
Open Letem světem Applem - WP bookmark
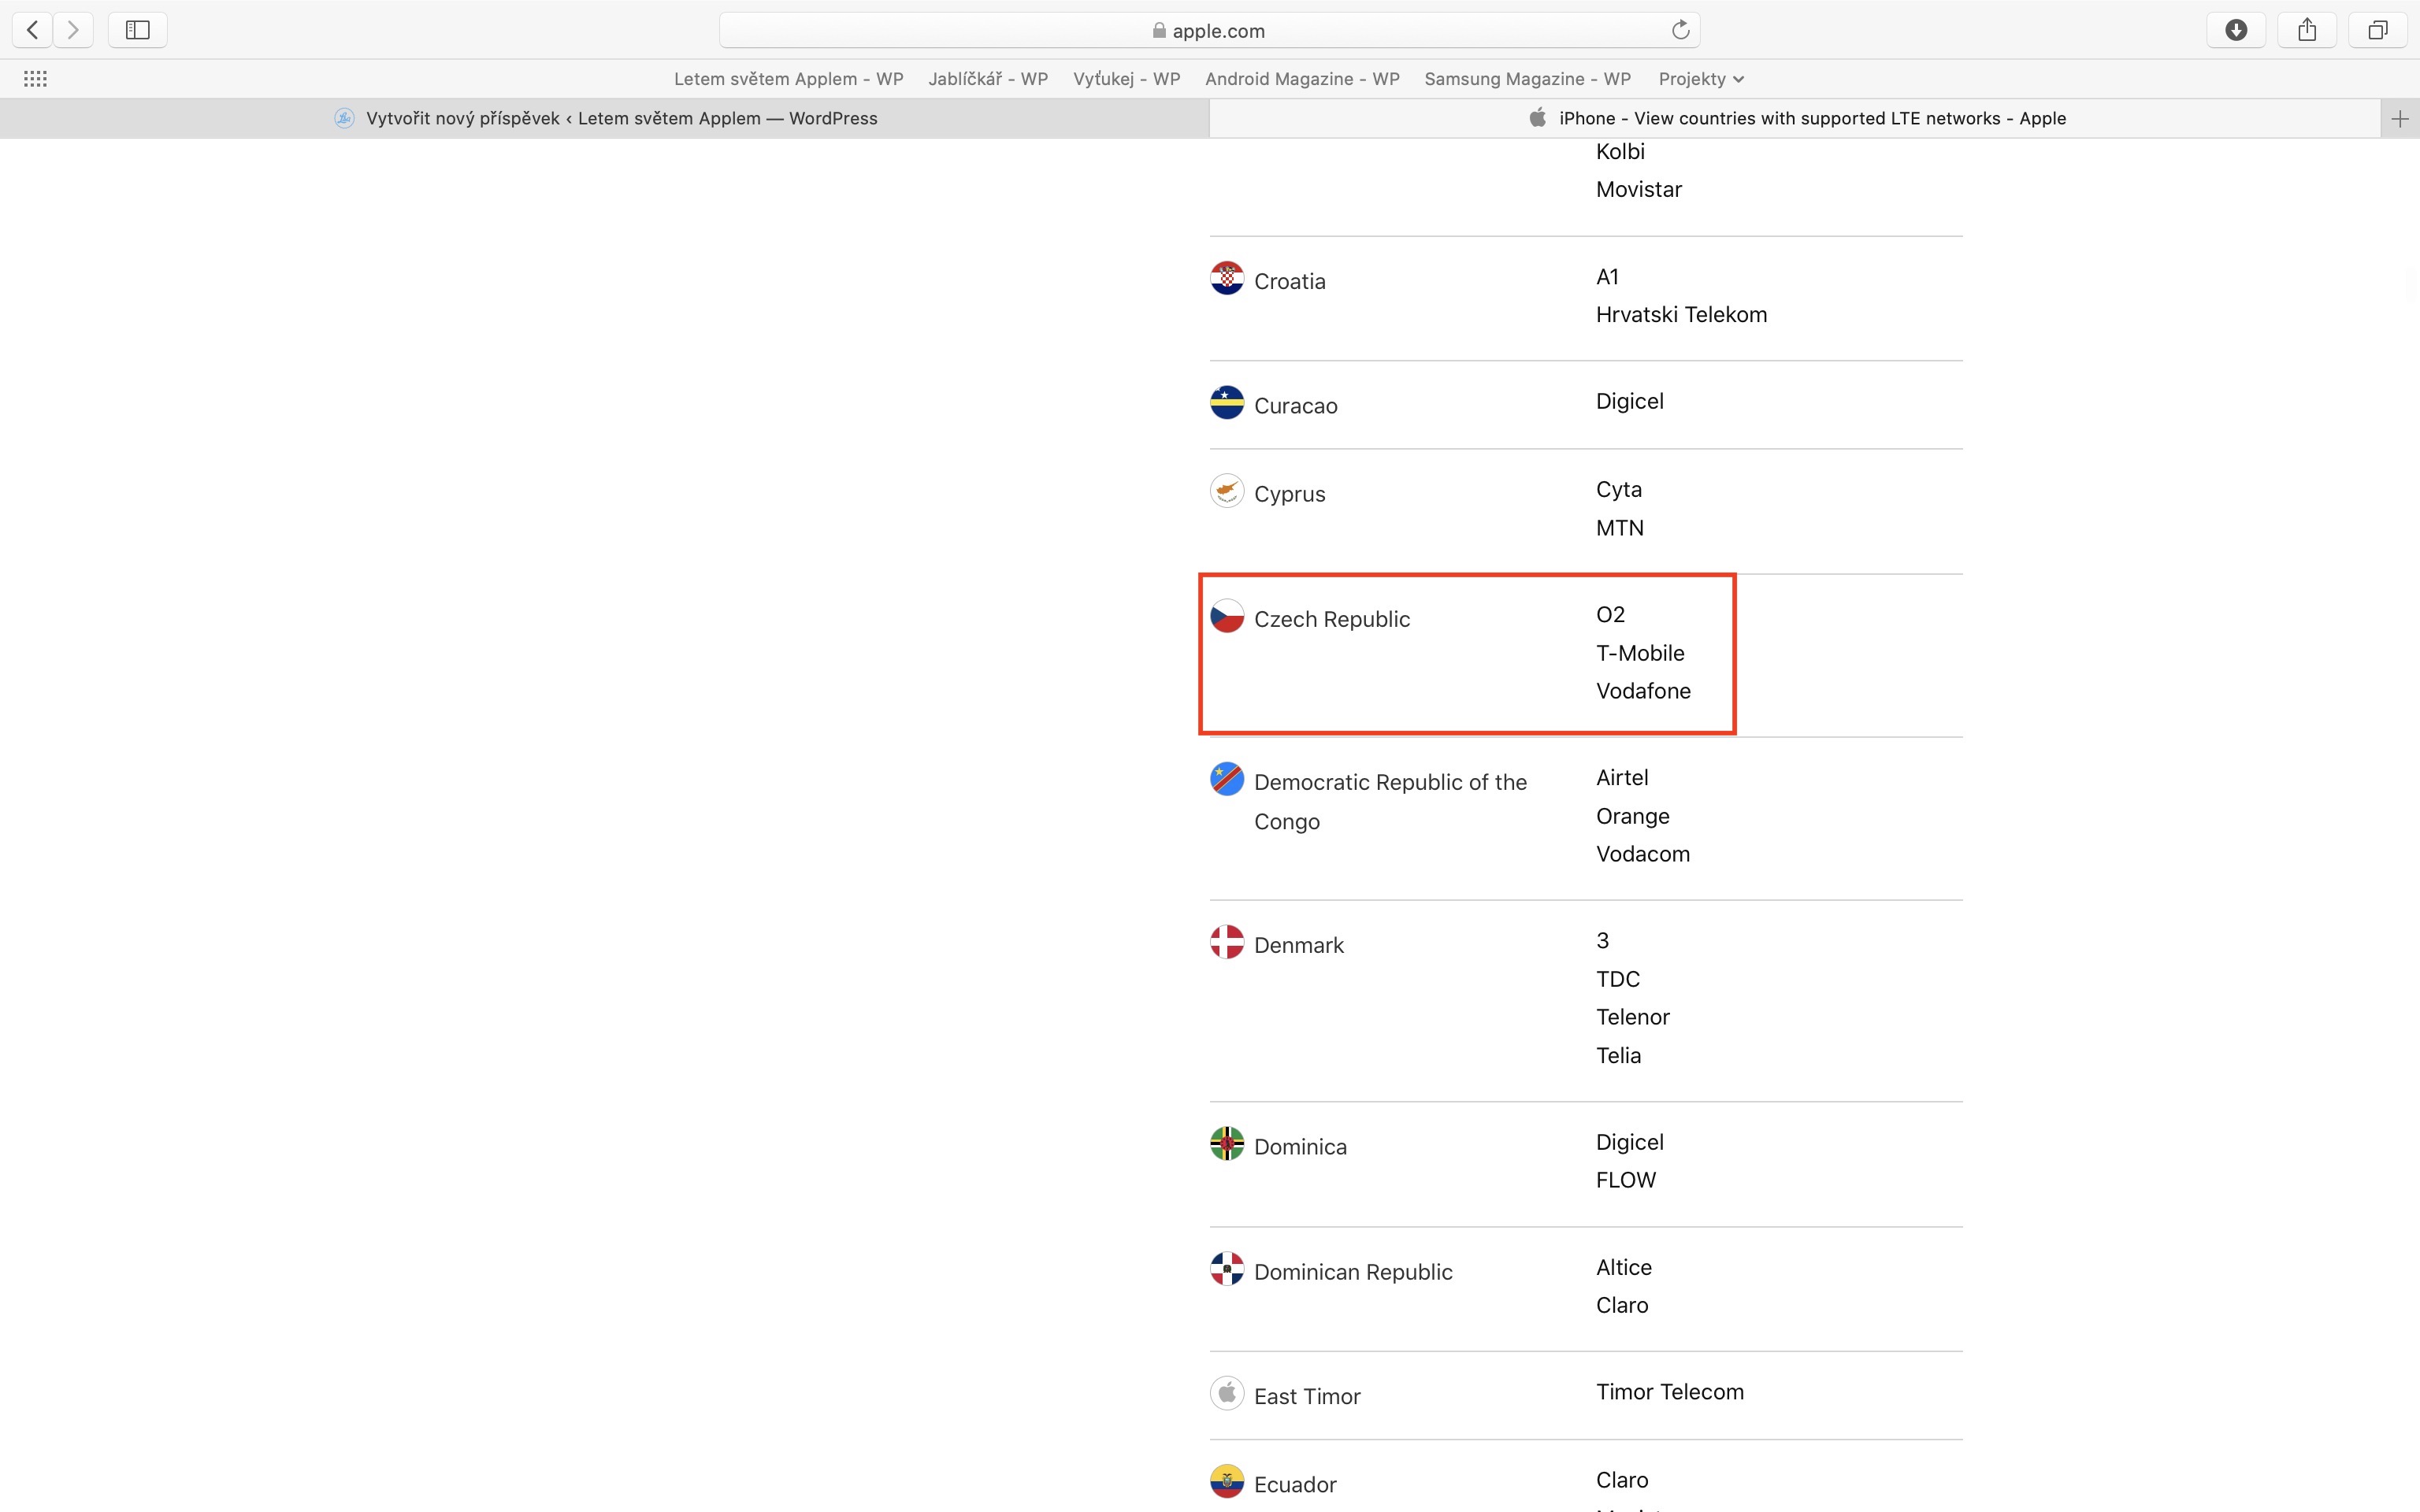(788, 79)
